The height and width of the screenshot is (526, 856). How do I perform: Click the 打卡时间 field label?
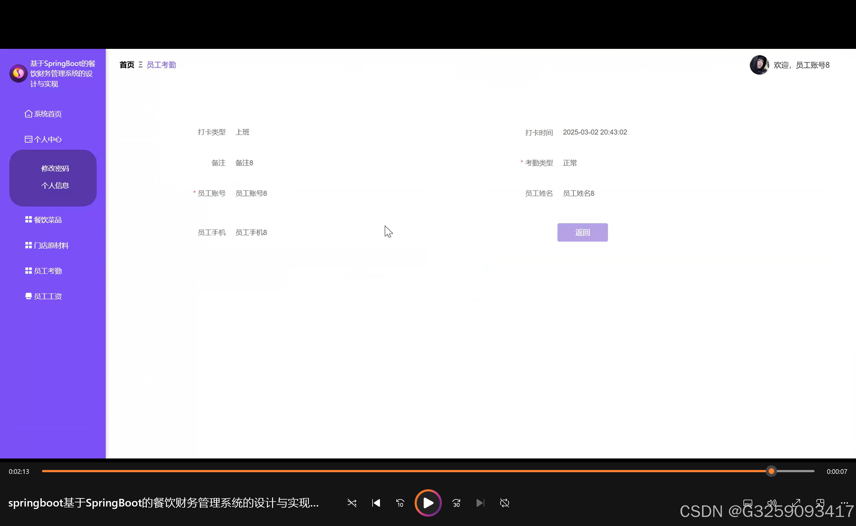click(x=539, y=133)
